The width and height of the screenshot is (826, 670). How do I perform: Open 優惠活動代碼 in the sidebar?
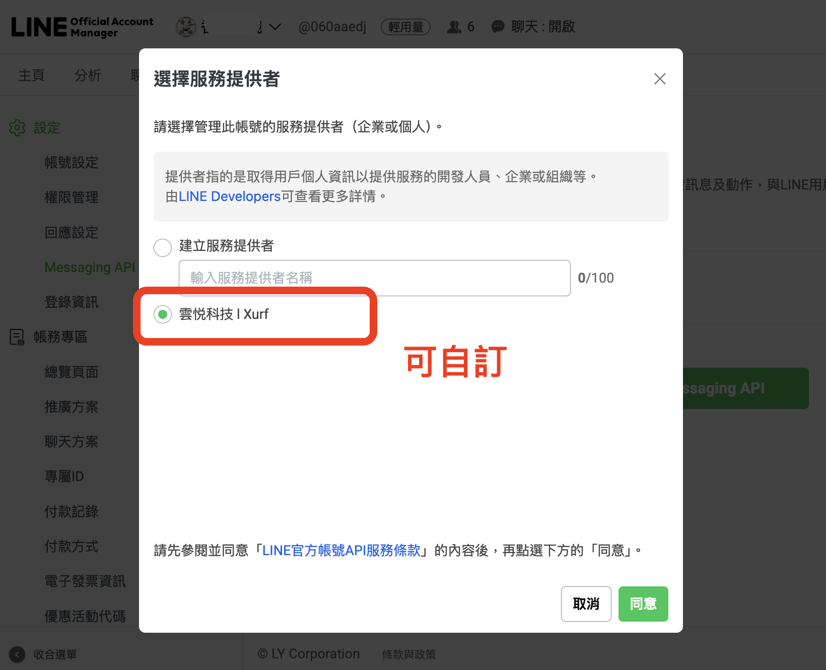click(85, 616)
